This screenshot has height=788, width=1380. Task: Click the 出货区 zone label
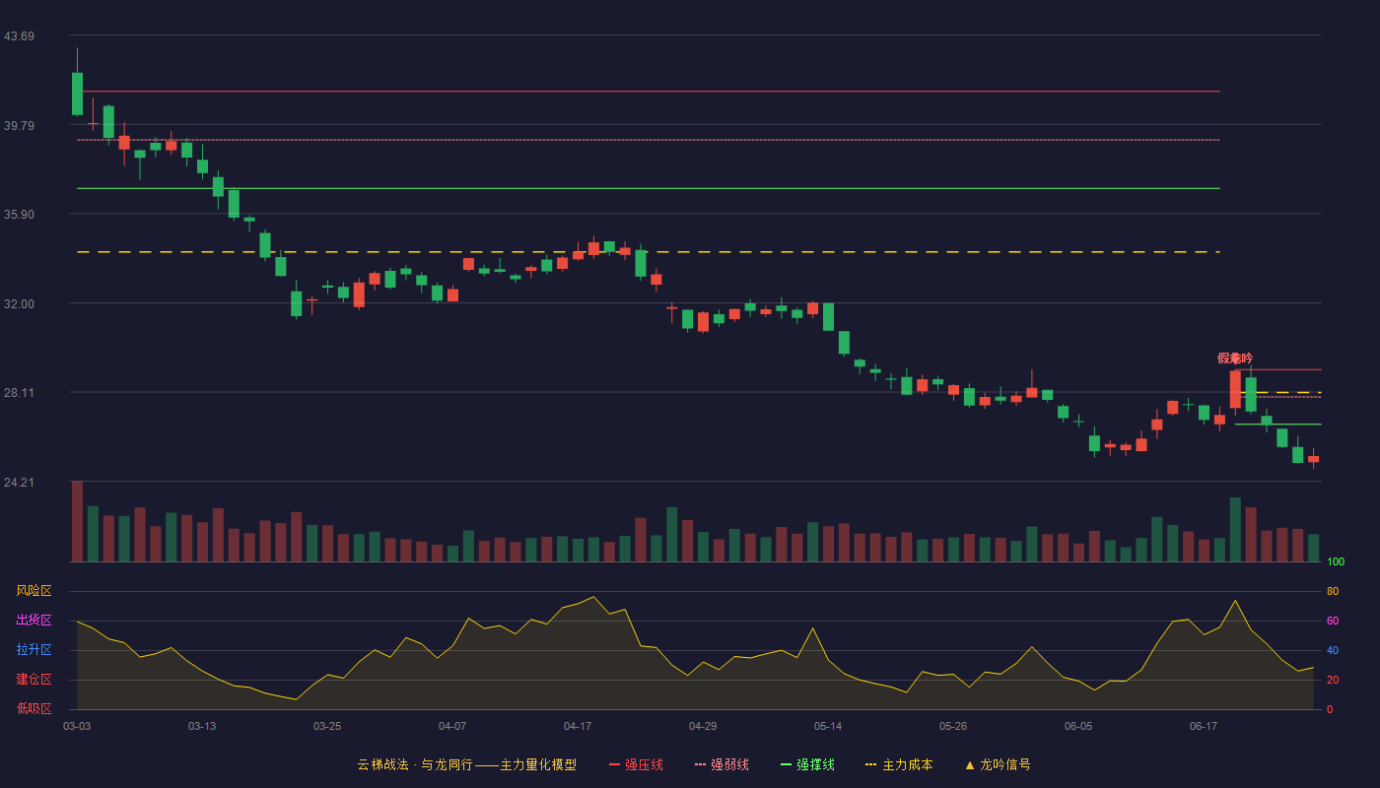point(34,621)
